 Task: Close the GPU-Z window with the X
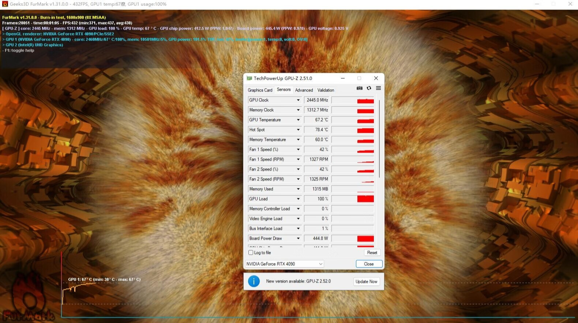point(376,78)
